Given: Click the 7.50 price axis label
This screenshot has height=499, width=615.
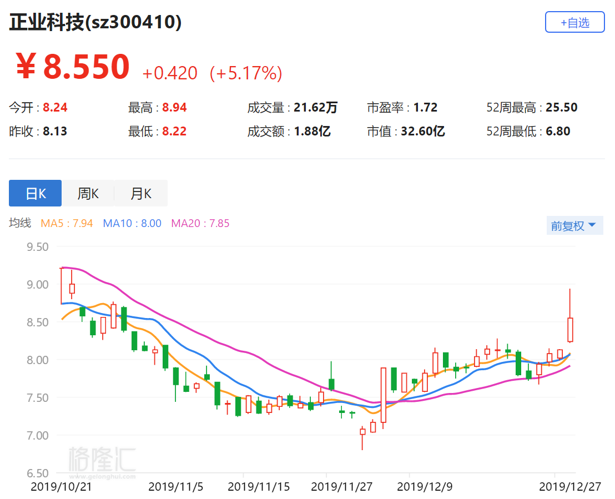Looking at the screenshot, I should click(38, 397).
